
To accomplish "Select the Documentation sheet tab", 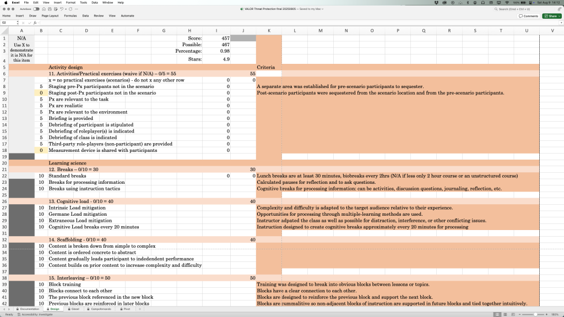I will pos(28,309).
